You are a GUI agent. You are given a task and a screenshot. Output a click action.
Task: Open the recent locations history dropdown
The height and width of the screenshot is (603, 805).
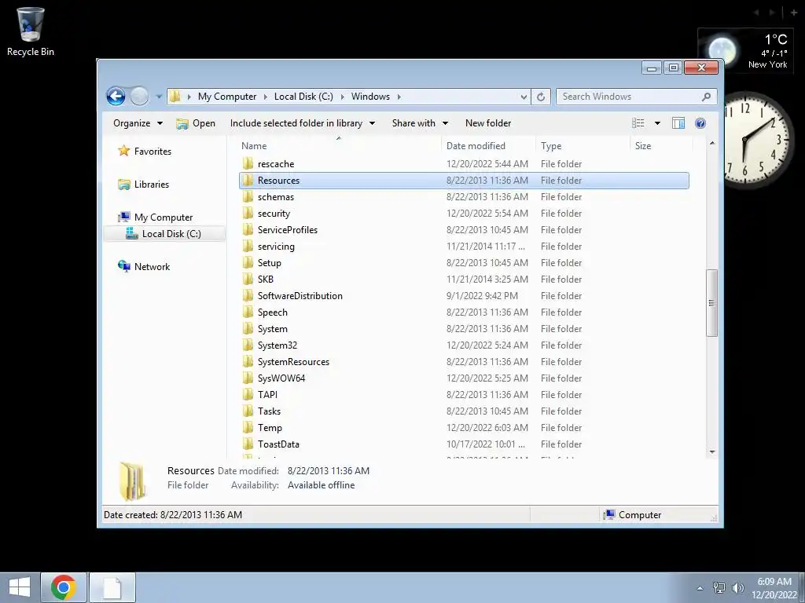(159, 97)
